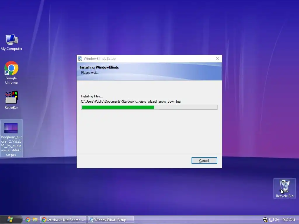Open File Explorer from the quick launch bar
The height and width of the screenshot is (224, 299).
tap(35, 220)
